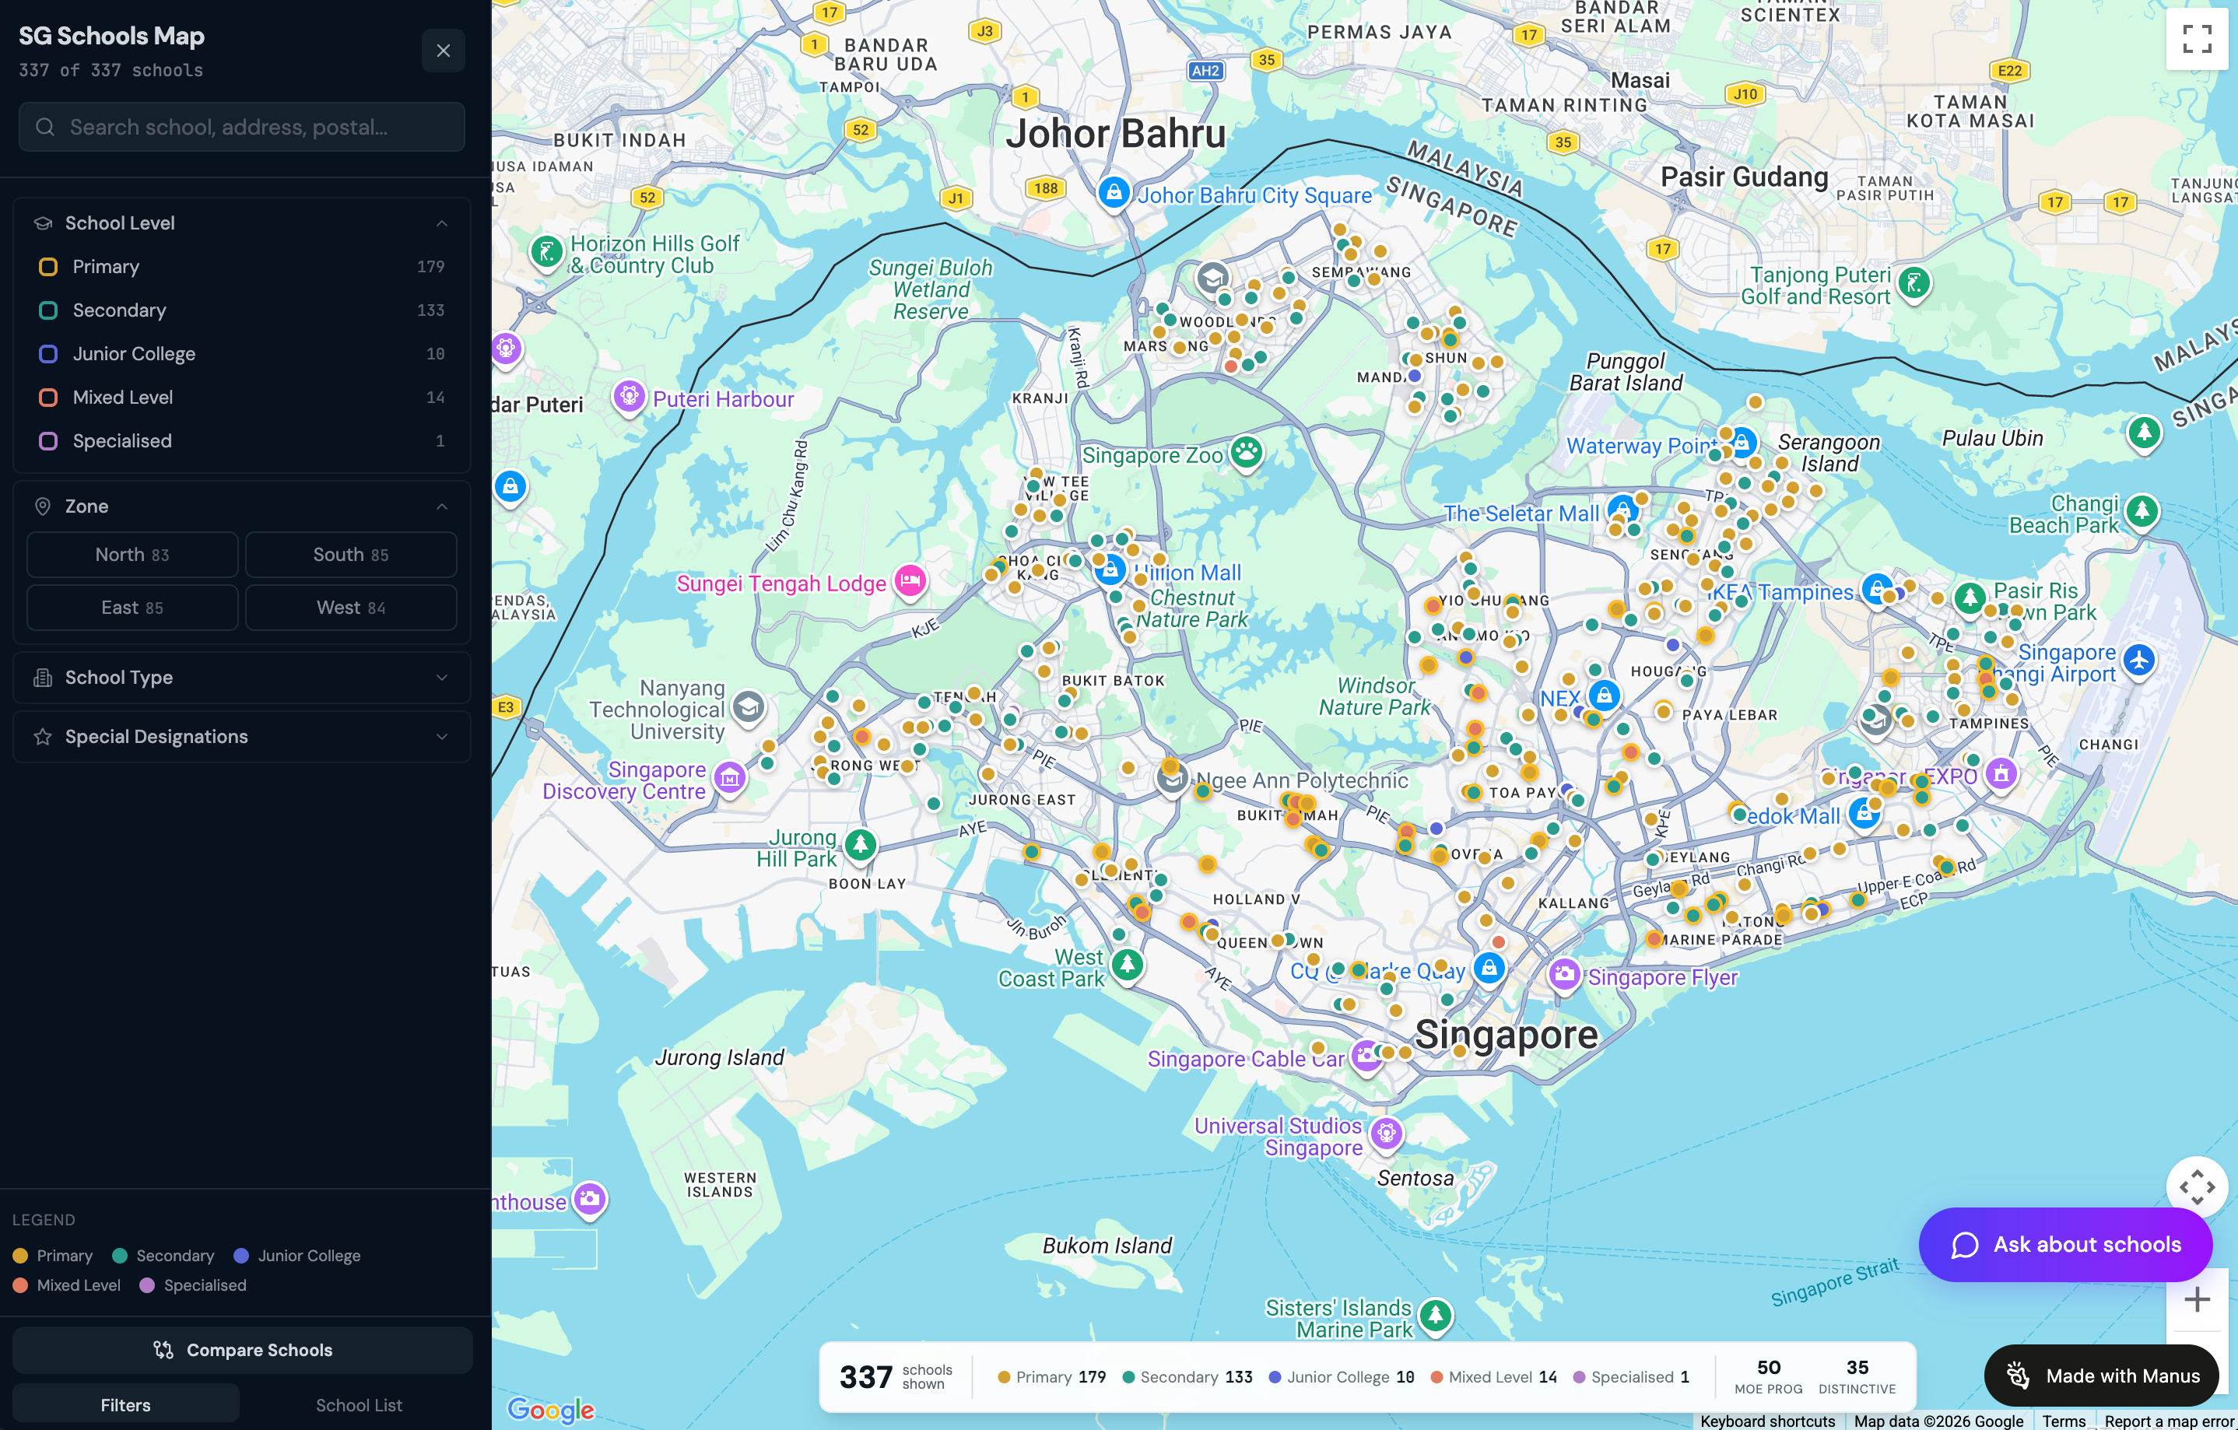Screen dimensions: 2238x1430
Task: Click the West Coast Park tree icon
Action: tap(1128, 965)
